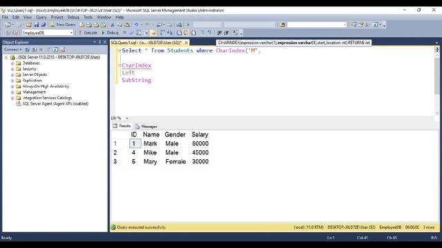This screenshot has height=248, width=442.
Task: Select SQL Server Agent (Agent XPs disabled)
Action: (55, 104)
